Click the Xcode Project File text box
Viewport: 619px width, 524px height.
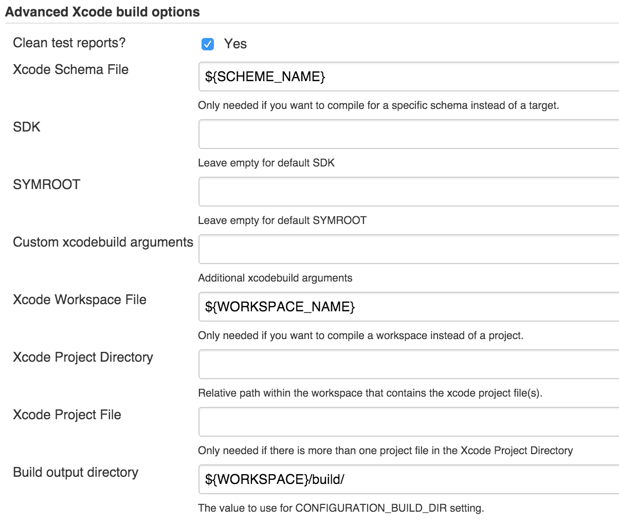[x=409, y=422]
